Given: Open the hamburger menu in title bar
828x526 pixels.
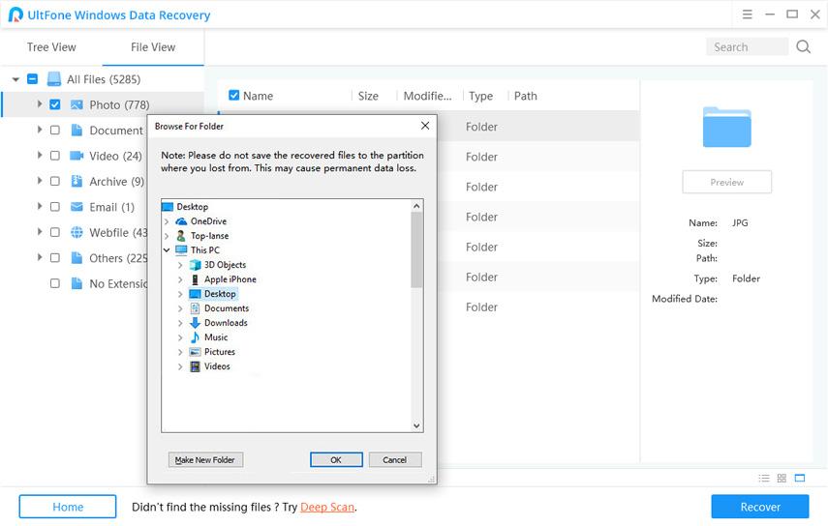Looking at the screenshot, I should (747, 15).
